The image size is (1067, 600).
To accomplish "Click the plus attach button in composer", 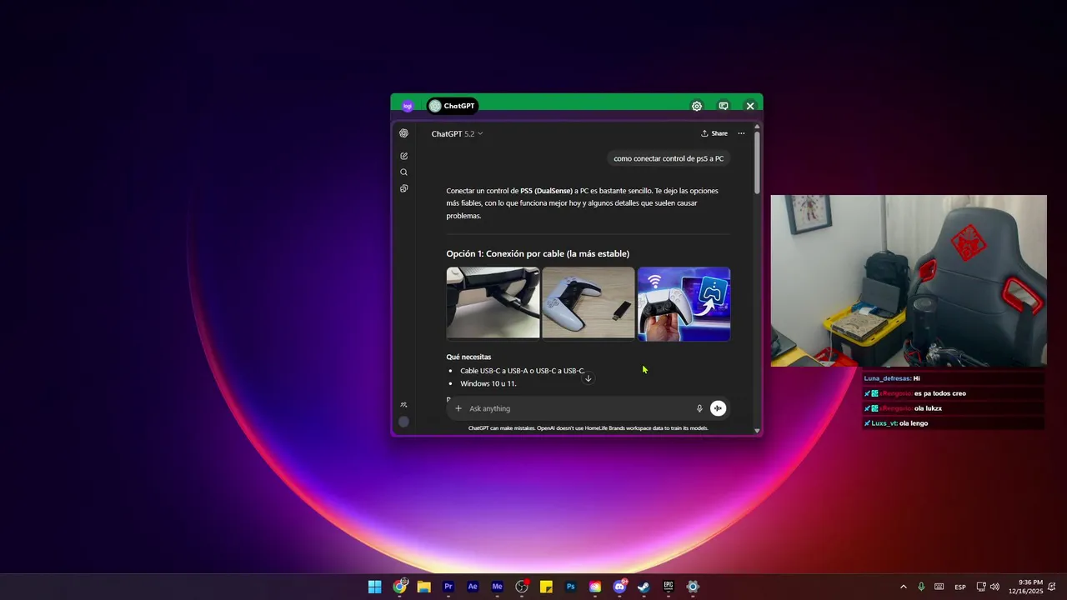I will pos(458,408).
